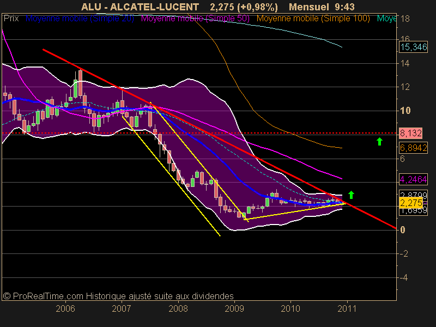Click the 'Prix' legend label

pos(11,19)
